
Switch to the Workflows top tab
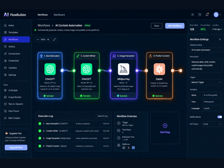click(43, 15)
